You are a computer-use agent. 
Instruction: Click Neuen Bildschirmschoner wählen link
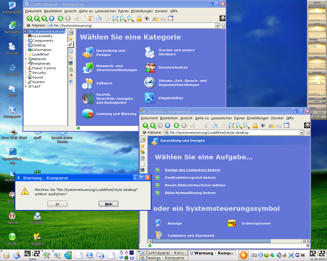[195, 185]
